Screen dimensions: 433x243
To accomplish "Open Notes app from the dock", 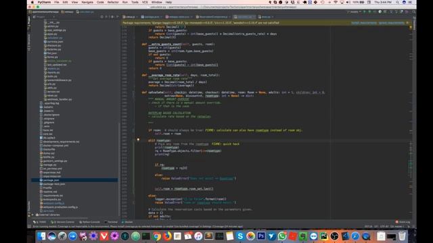I will [x=230, y=236].
